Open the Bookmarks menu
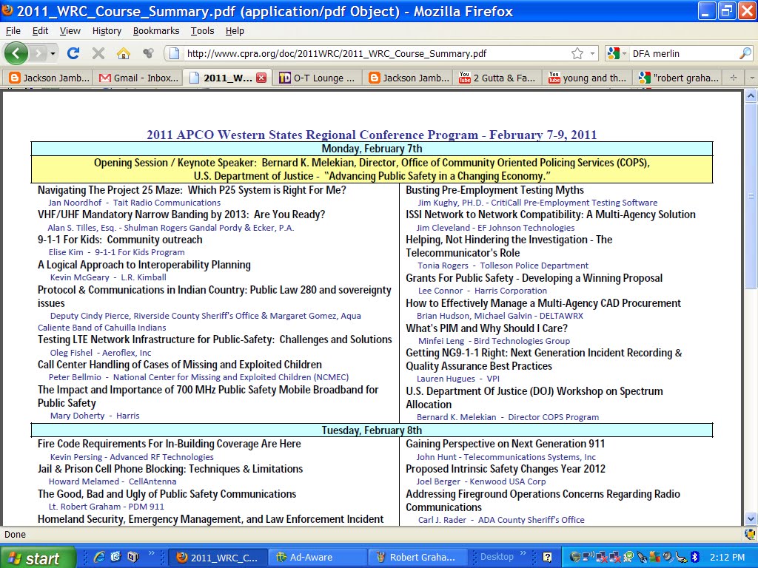758x568 pixels. pos(156,31)
